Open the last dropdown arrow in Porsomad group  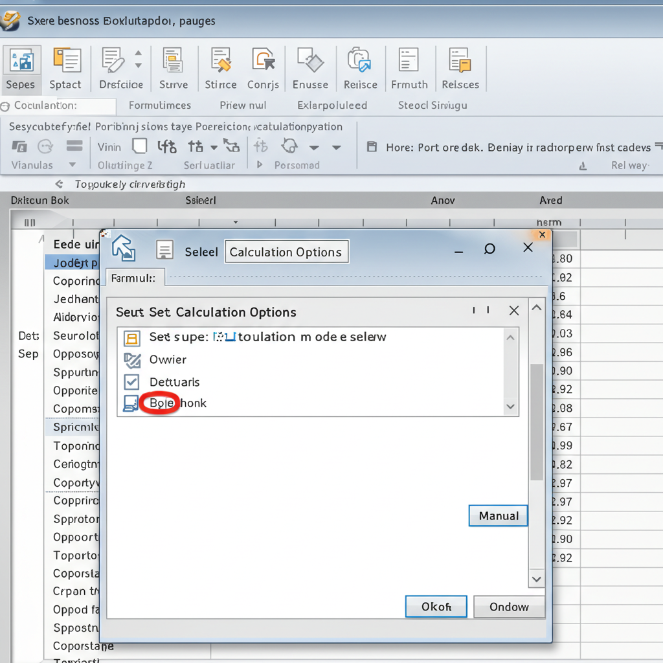[x=337, y=148]
